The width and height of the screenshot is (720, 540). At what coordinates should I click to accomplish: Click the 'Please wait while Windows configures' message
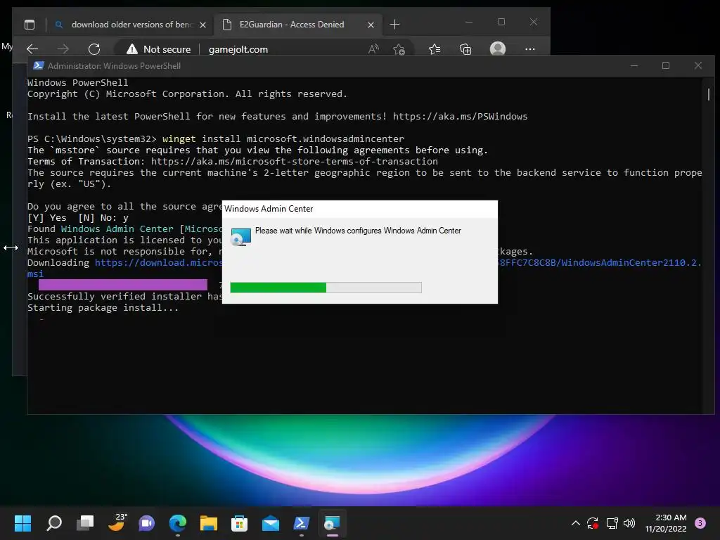(x=358, y=231)
